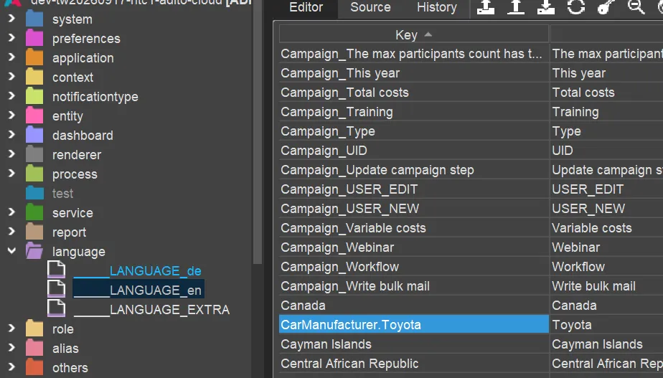This screenshot has width=663, height=378.
Task: Expand the dashboard tree node
Action: point(11,135)
